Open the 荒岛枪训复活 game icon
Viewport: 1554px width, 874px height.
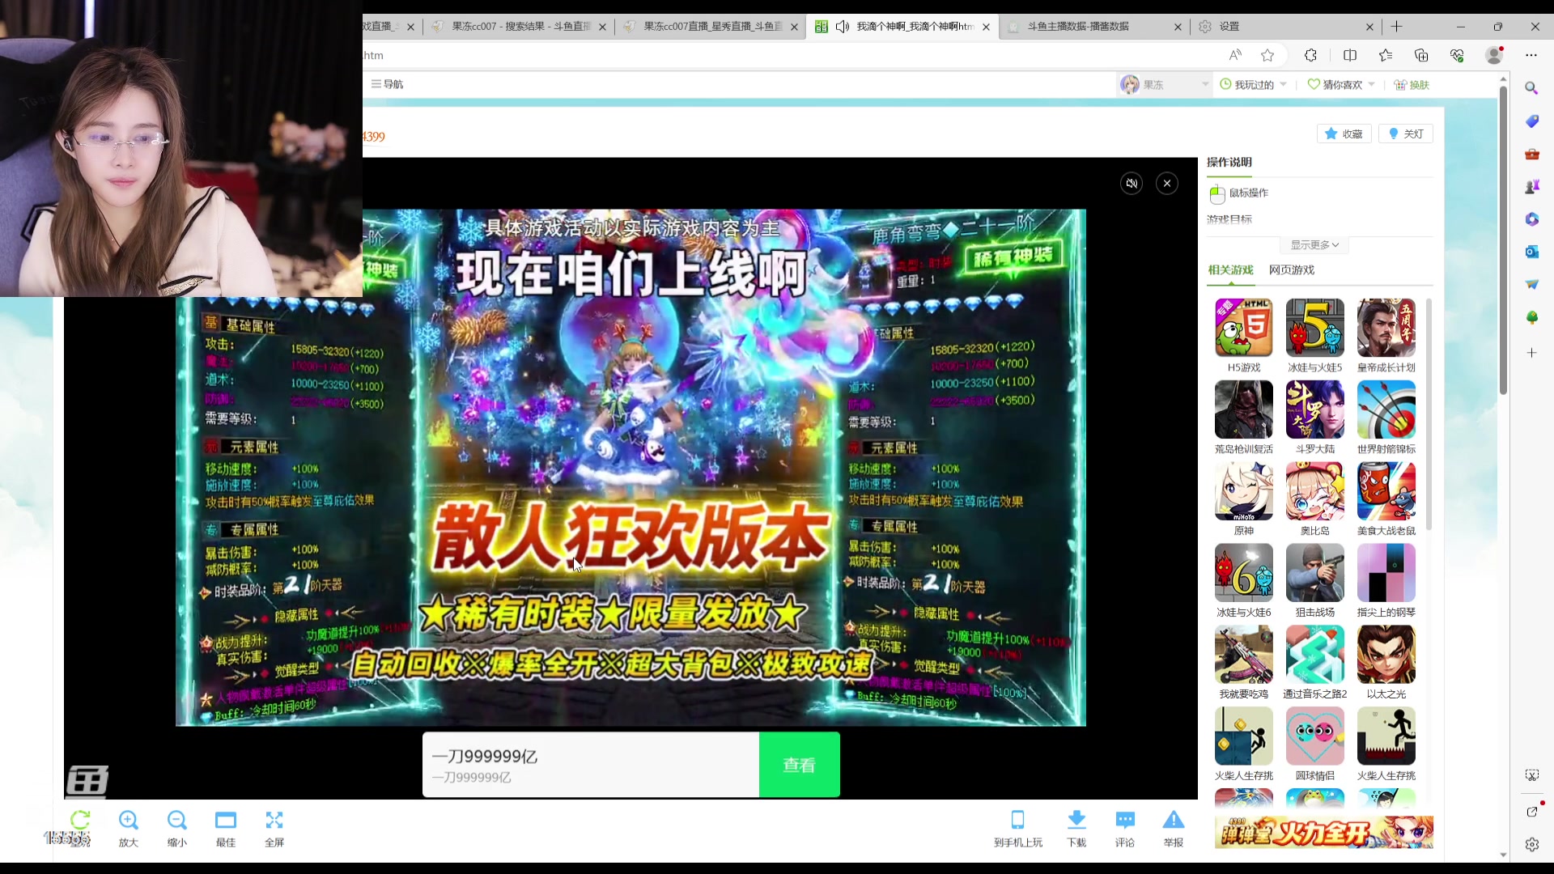[1244, 409]
